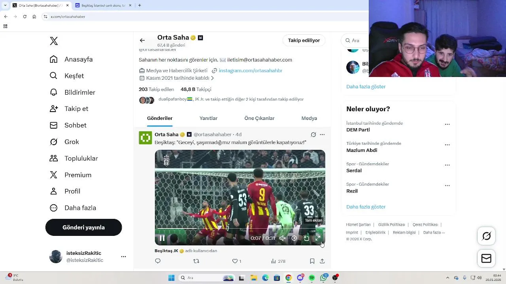Click Daha fazla göster under trends
Image resolution: width=506 pixels, height=284 pixels.
(x=366, y=207)
